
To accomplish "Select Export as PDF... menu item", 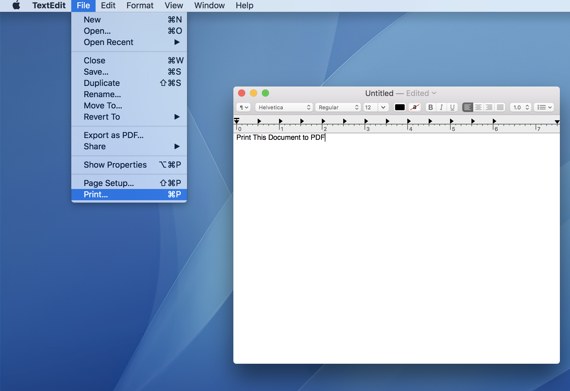I will point(113,135).
